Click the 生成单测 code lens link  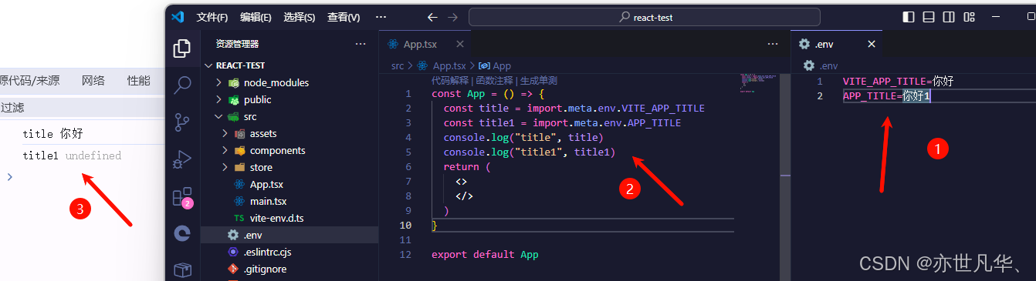[539, 80]
